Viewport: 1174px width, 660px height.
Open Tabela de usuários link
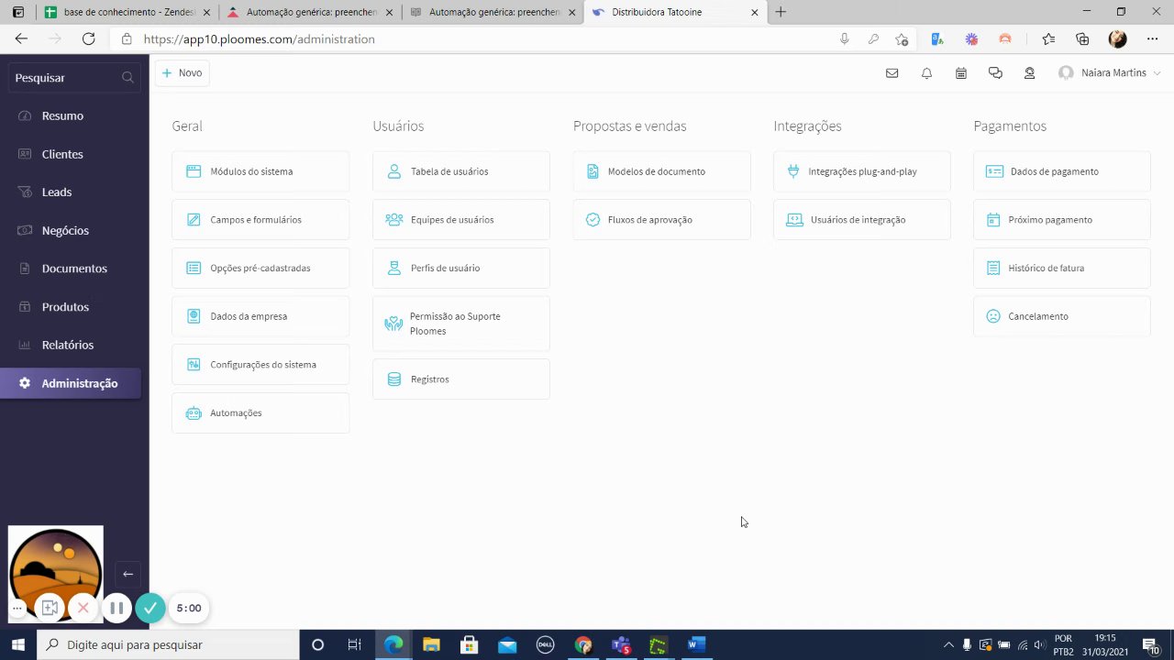pyautogui.click(x=461, y=171)
